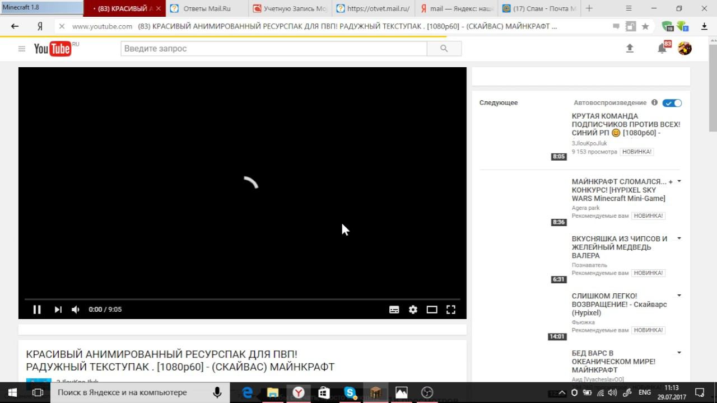Click the Yandex 'Я' home button

(x=40, y=26)
